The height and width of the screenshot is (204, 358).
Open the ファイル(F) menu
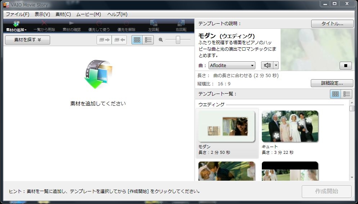[18, 14]
